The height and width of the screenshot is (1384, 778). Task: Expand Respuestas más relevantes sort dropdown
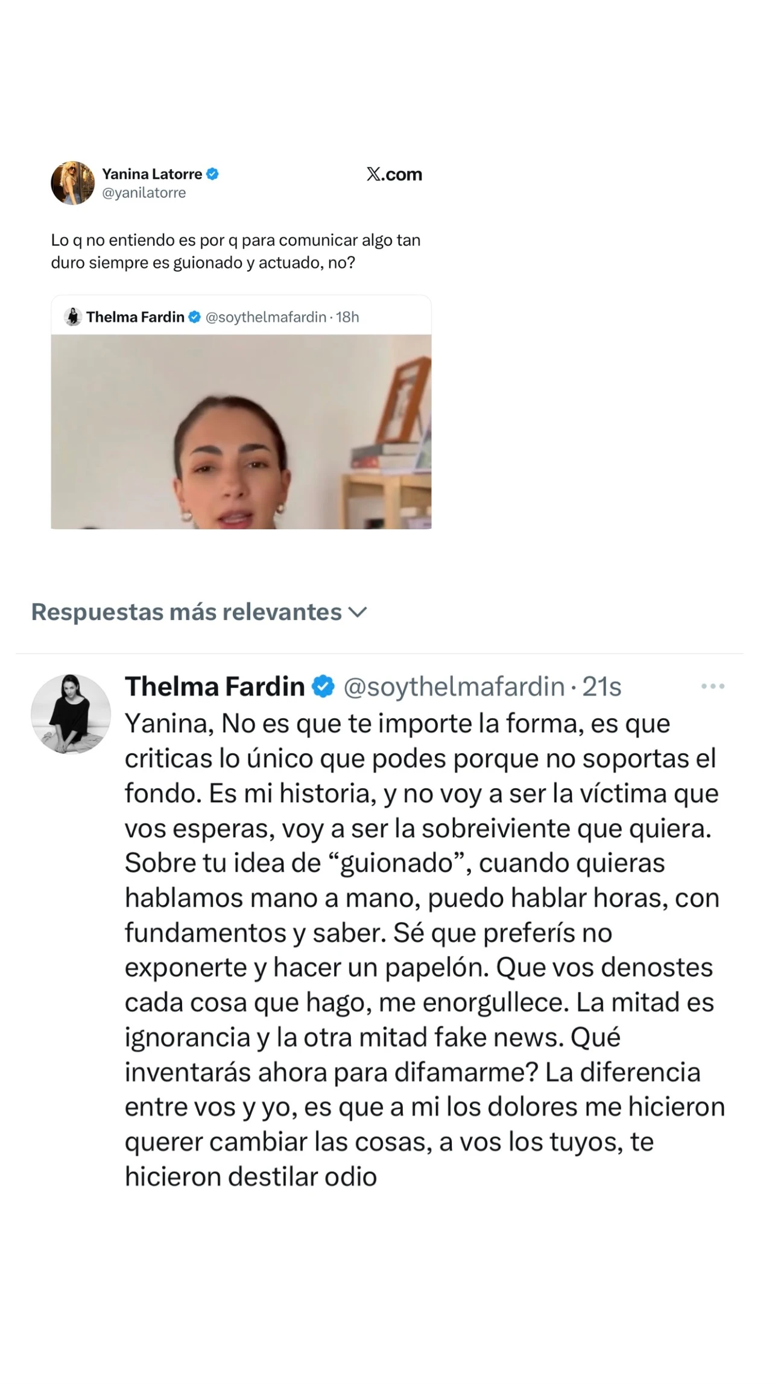click(x=199, y=612)
